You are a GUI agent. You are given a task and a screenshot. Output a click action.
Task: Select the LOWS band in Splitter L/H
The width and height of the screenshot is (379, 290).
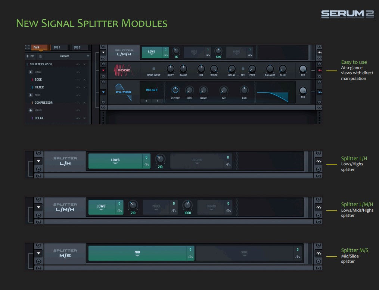[115, 161]
